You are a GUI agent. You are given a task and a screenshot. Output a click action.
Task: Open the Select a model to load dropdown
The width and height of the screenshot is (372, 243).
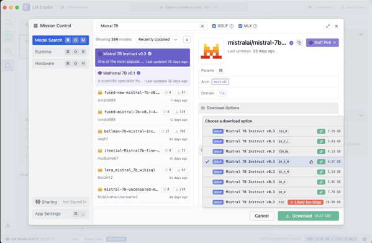pyautogui.click(x=188, y=7)
